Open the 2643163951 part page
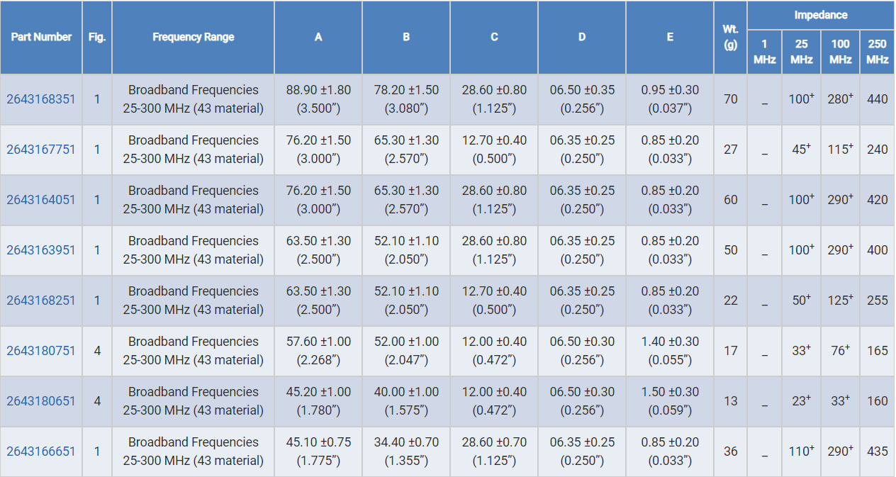Image resolution: width=896 pixels, height=477 pixels. 40,250
